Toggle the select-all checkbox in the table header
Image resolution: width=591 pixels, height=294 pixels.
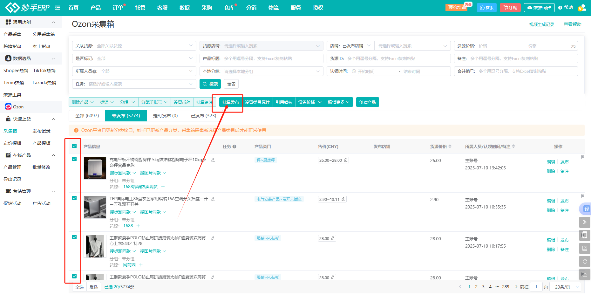coord(75,146)
